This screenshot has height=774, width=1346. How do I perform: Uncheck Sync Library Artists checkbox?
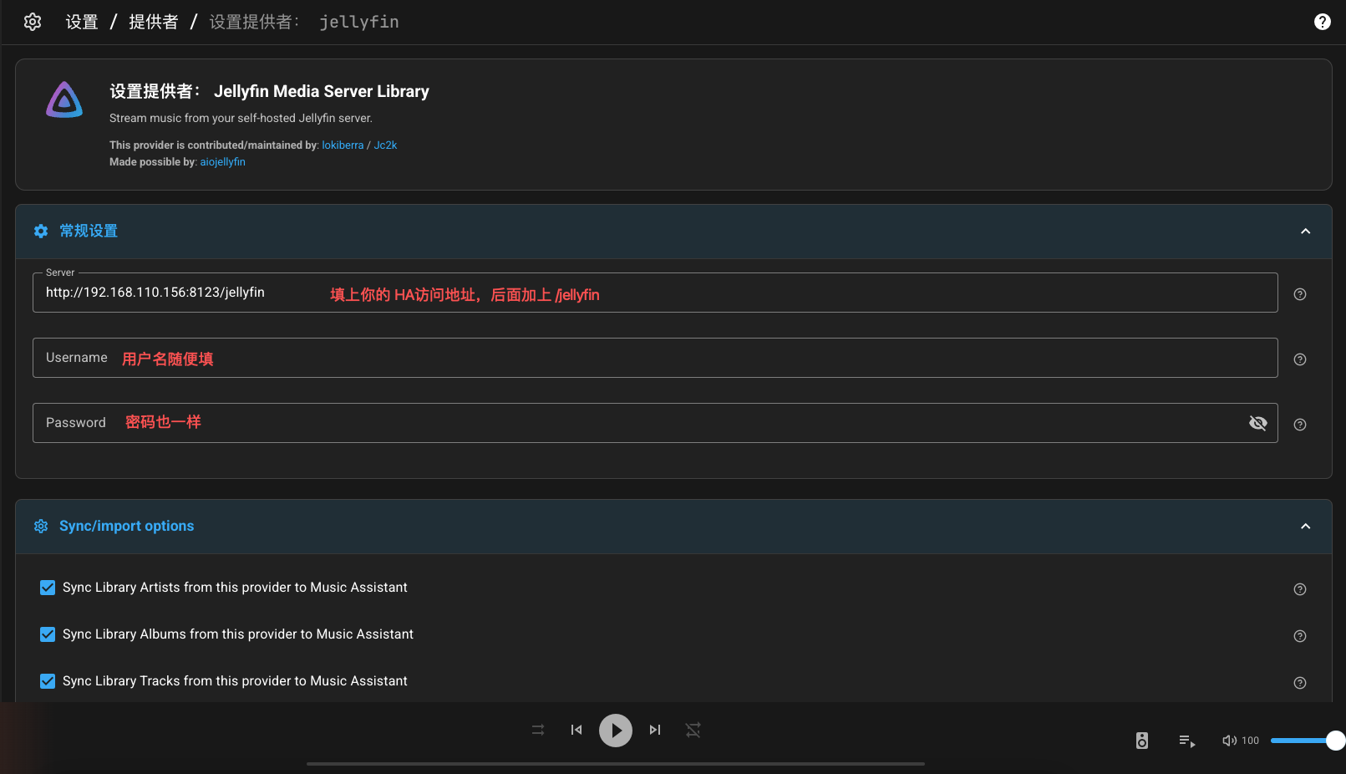(x=48, y=588)
